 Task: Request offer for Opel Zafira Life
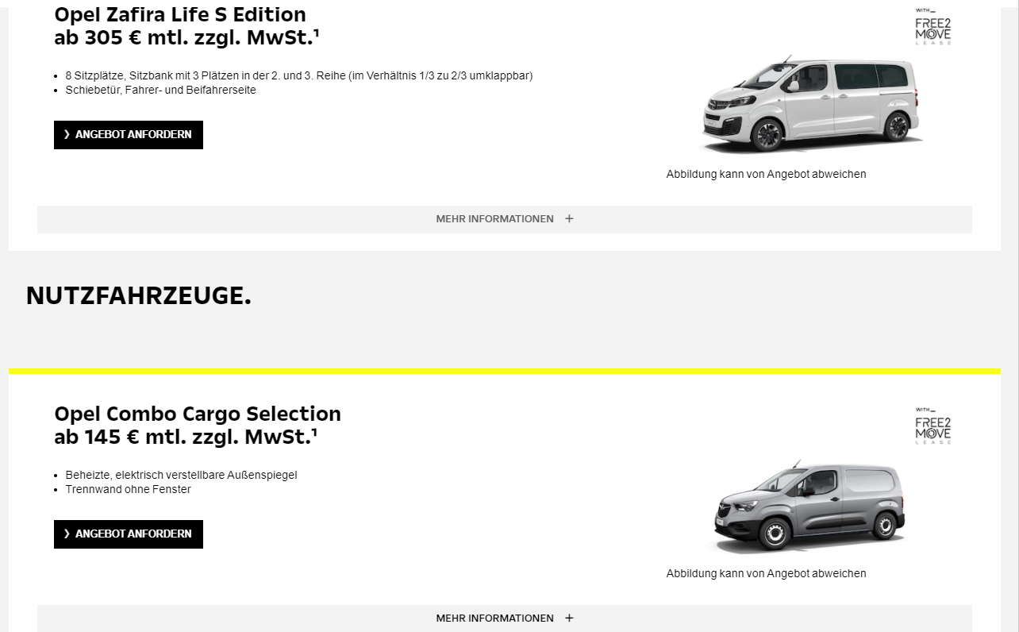129,135
